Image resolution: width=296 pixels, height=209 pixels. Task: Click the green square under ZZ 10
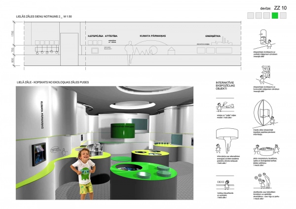[274, 16]
